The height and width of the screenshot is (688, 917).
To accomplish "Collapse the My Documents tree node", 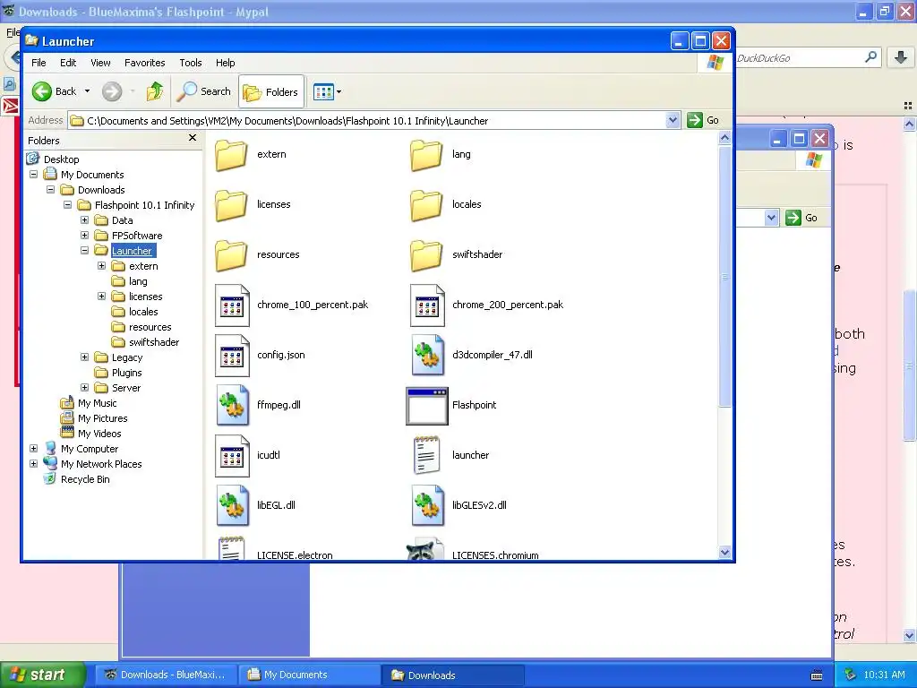I will pyautogui.click(x=33, y=175).
